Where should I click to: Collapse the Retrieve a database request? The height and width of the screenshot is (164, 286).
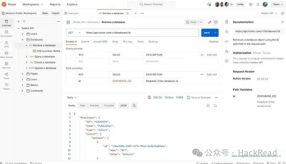pos(26,45)
